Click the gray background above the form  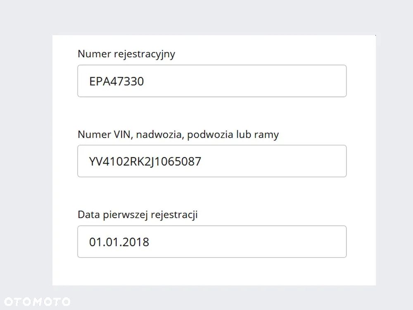tap(206, 17)
